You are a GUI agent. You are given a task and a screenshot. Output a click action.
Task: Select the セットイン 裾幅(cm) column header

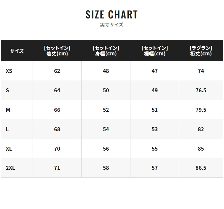[x=154, y=51]
